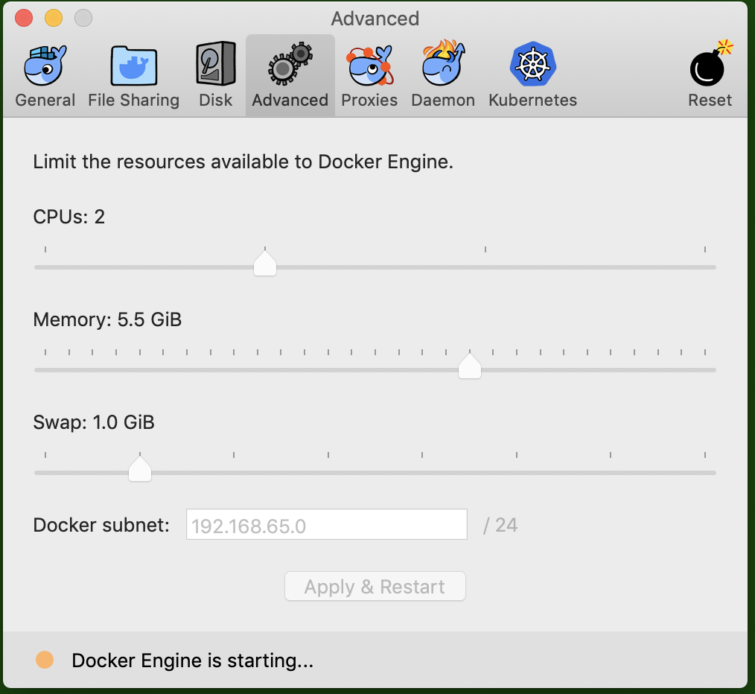
Task: Click the '/ 24' subnet mask text
Action: pos(500,525)
